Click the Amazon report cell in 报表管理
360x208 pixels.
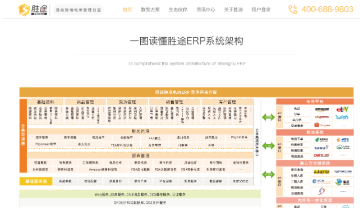pyautogui.click(x=103, y=169)
